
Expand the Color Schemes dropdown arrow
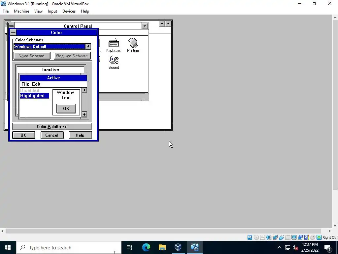(88, 46)
